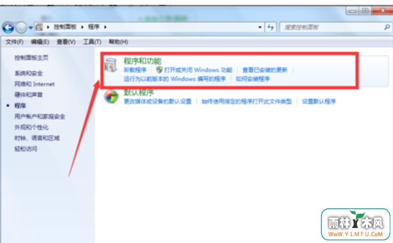Click the blue Back arrow button

(8, 27)
